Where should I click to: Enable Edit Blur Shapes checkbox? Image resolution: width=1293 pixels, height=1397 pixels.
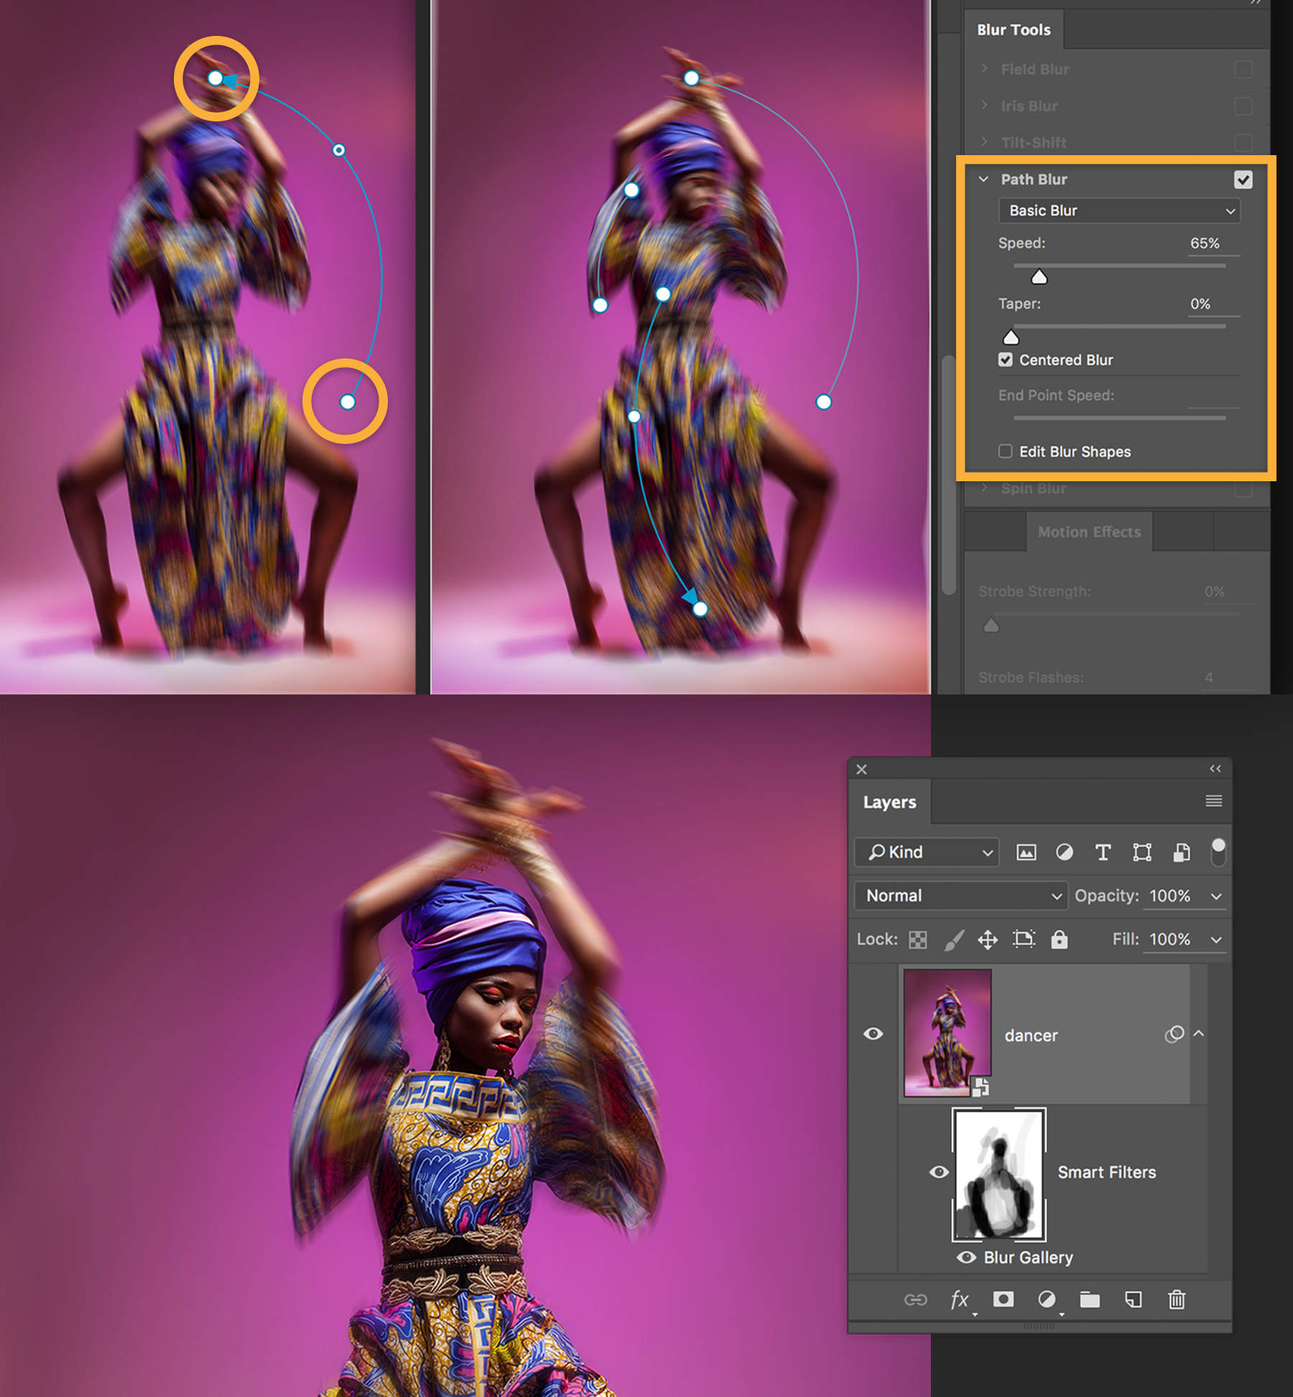(x=1005, y=451)
